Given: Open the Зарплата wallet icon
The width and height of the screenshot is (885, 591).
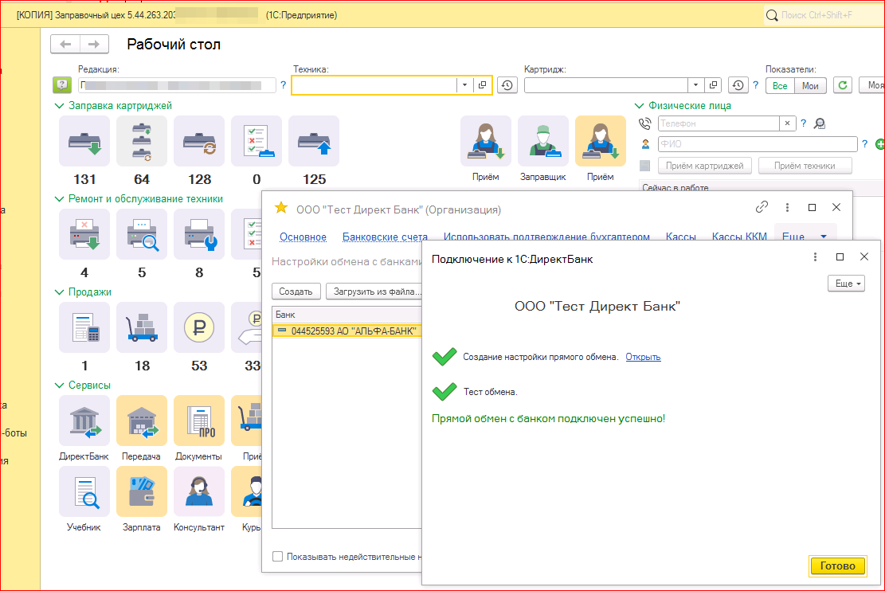Looking at the screenshot, I should point(142,491).
